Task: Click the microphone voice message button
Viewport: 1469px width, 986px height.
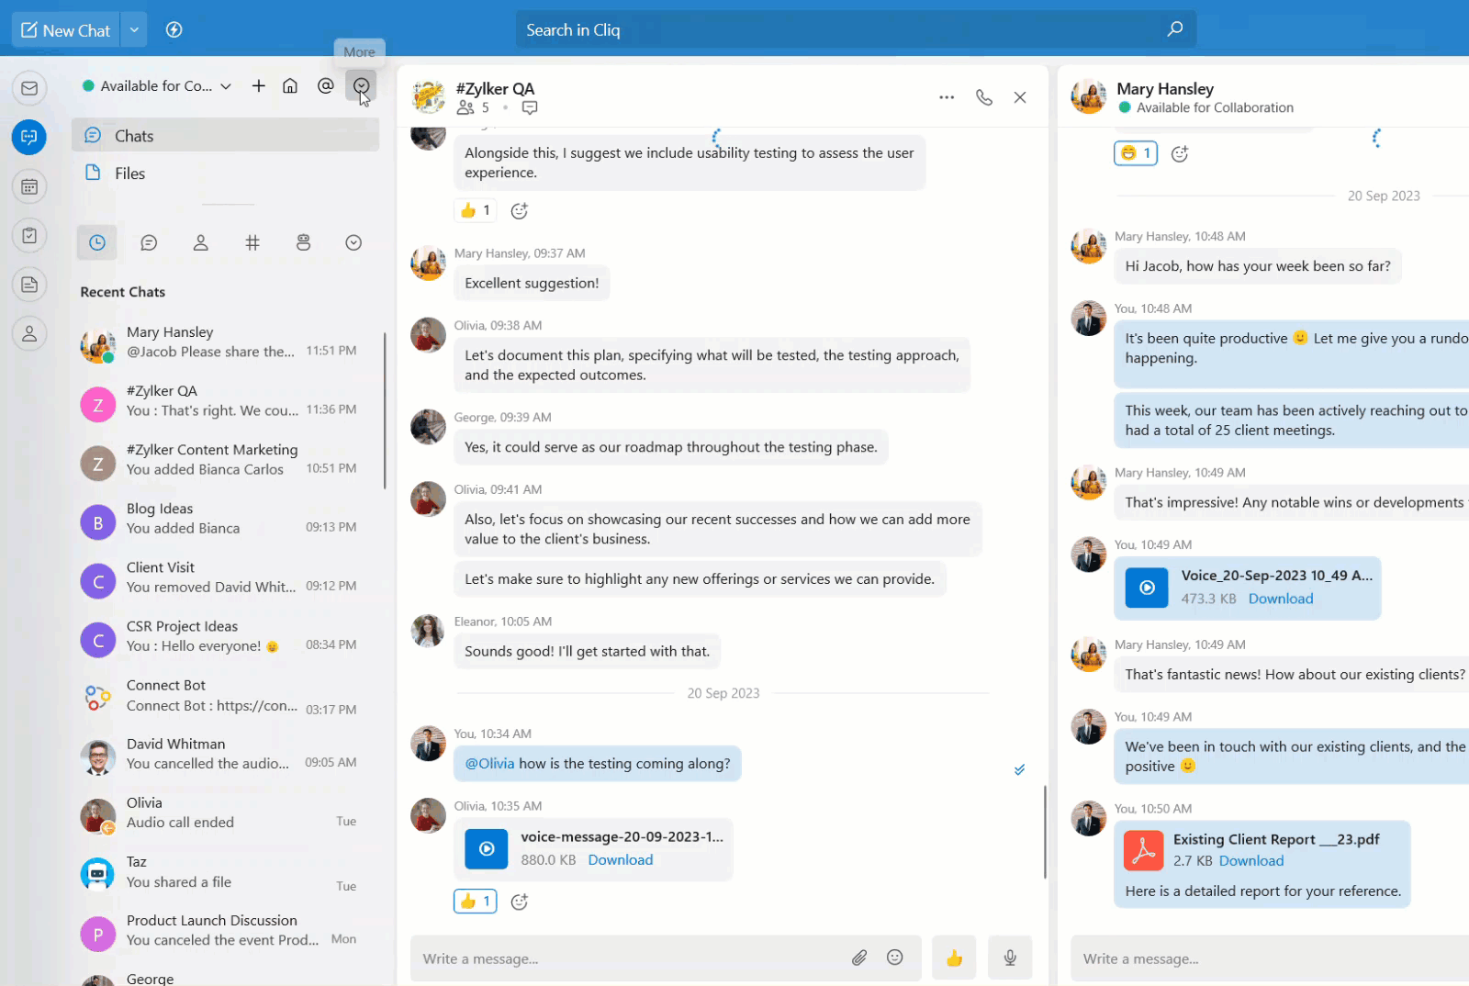Action: click(1010, 958)
